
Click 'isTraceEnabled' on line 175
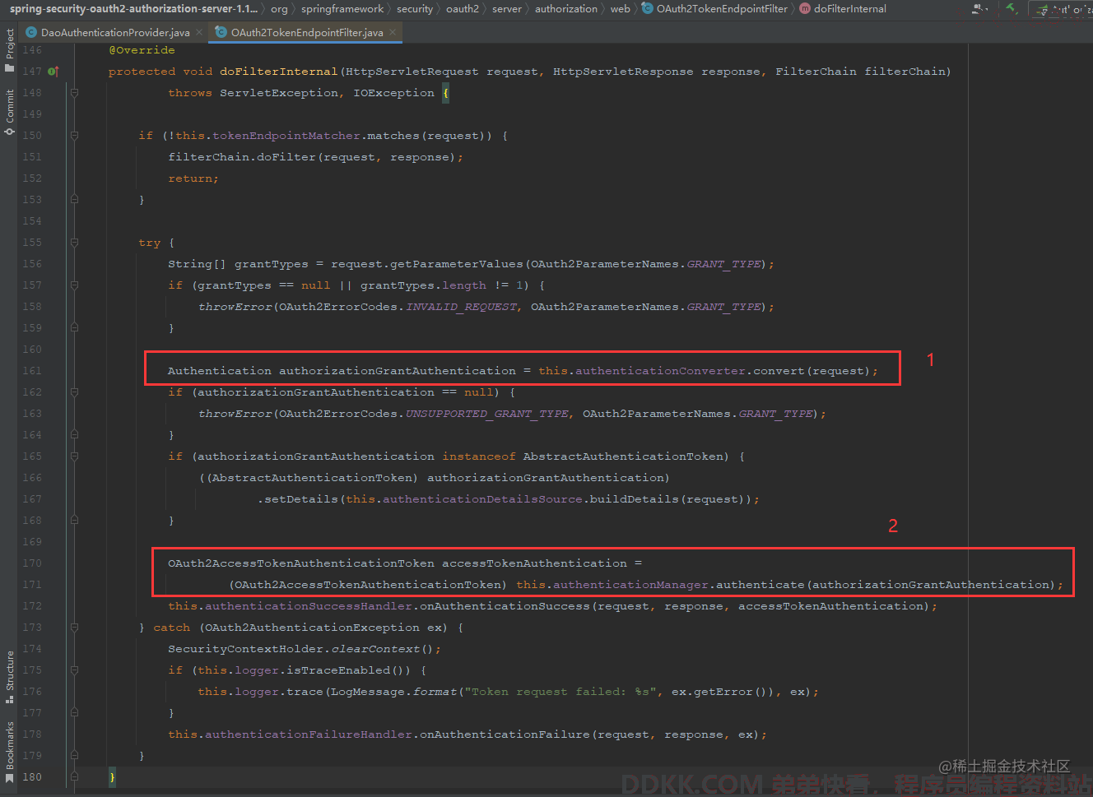click(338, 670)
